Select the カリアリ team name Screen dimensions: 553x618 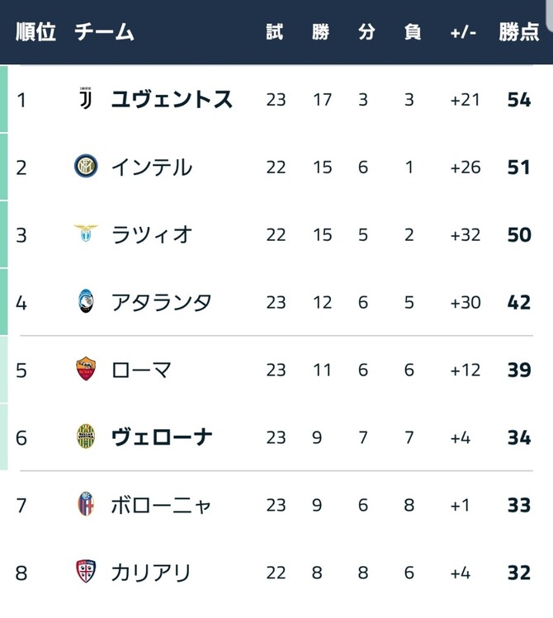[x=151, y=573]
